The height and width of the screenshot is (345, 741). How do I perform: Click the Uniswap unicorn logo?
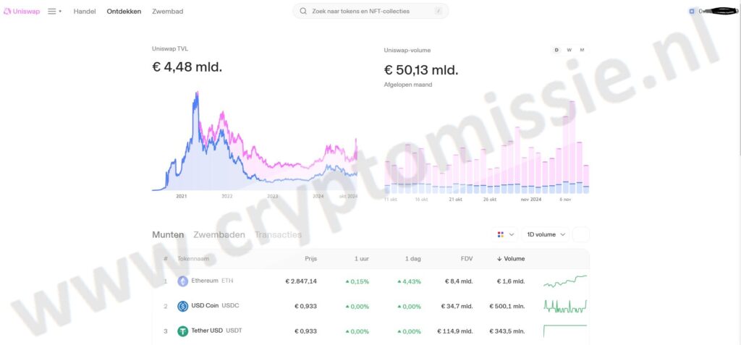(x=7, y=11)
